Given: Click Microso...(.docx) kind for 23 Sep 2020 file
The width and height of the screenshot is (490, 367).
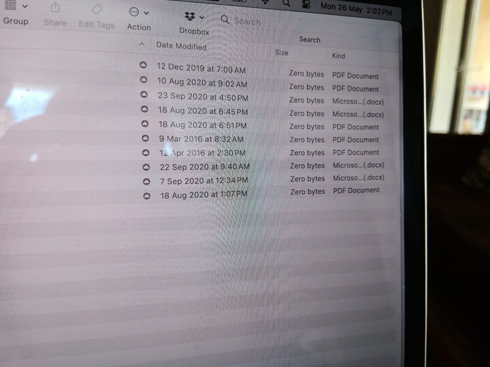Looking at the screenshot, I should pos(358,102).
